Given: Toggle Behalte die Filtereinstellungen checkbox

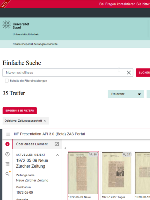Looking at the screenshot, I should (x=7, y=81).
